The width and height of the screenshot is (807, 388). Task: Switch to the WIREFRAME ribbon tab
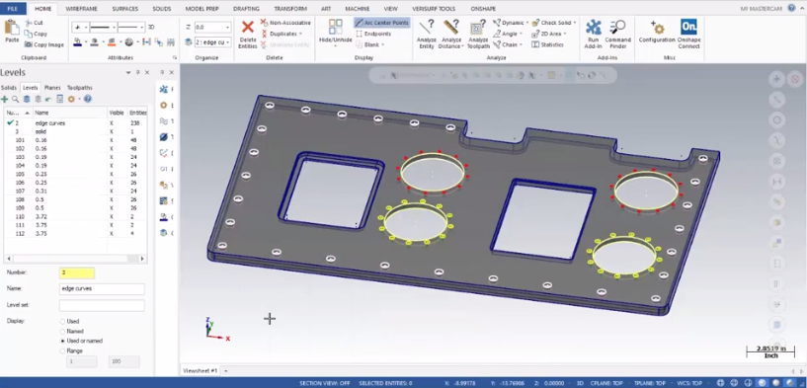pyautogui.click(x=81, y=9)
